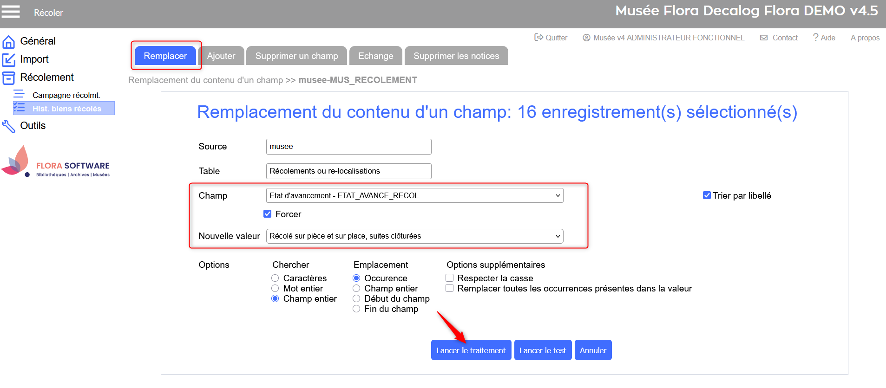
Task: Click the Aide question mark icon
Action: point(815,37)
